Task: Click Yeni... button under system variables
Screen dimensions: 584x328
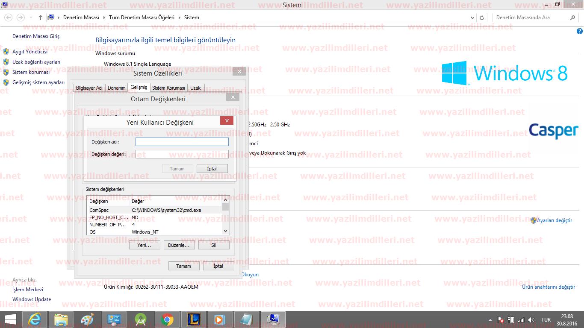Action: [145, 245]
